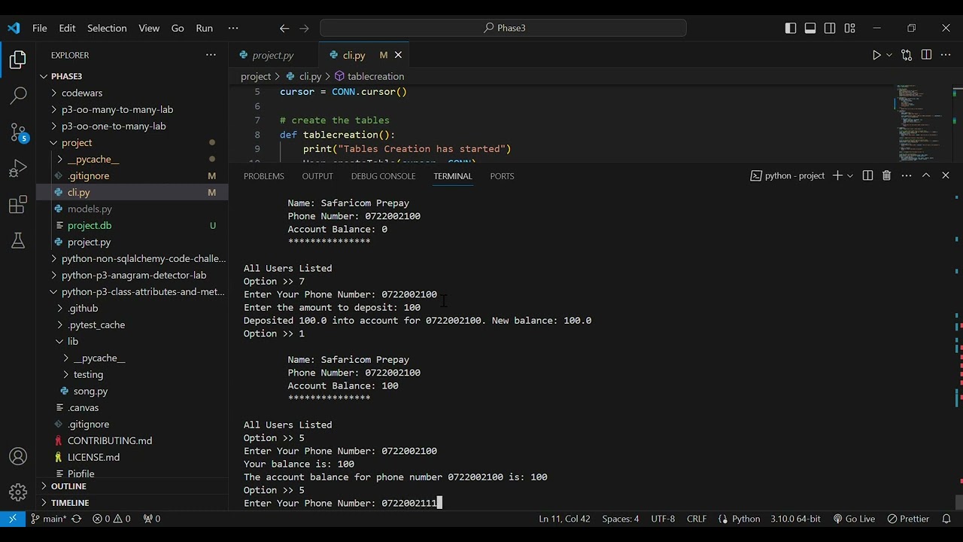This screenshot has width=963, height=542.
Task: Open the Accounts menu icon
Action: click(x=18, y=456)
